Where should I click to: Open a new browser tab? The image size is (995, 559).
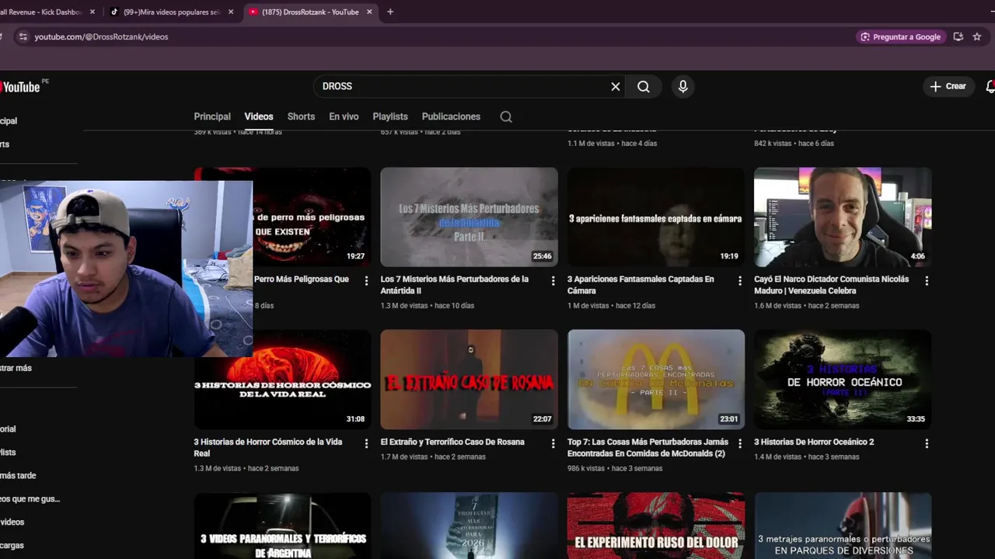(x=390, y=12)
